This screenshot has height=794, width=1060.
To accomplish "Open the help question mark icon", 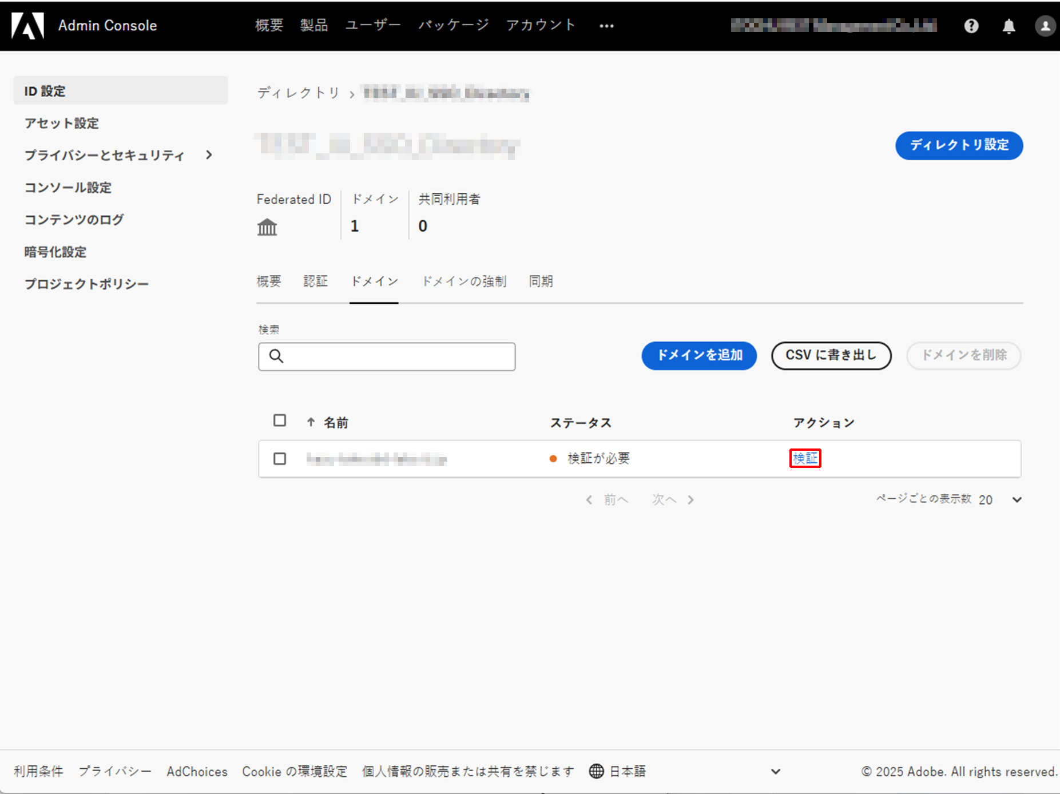I will (971, 26).
